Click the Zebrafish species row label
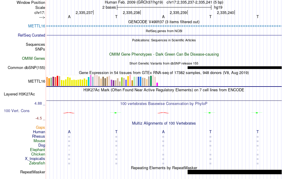The height and width of the screenshot is (179, 282). [37, 163]
